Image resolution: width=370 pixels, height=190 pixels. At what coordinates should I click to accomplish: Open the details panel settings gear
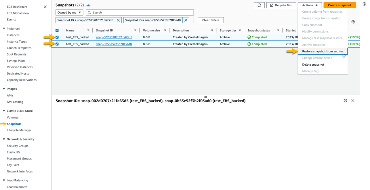(x=346, y=100)
